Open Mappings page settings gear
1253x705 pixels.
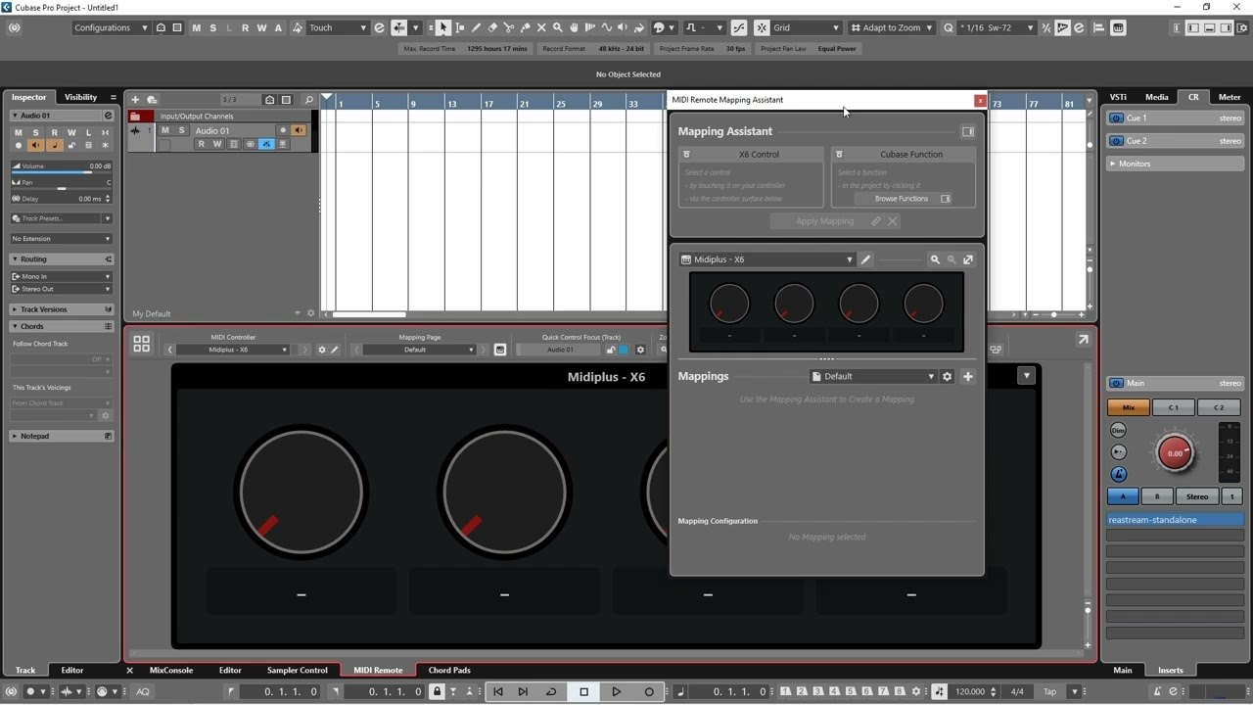point(947,376)
